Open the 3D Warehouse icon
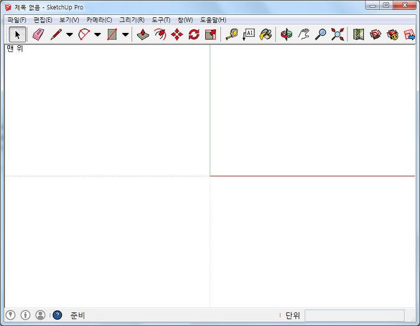Image resolution: width=420 pixels, height=326 pixels. [375, 35]
